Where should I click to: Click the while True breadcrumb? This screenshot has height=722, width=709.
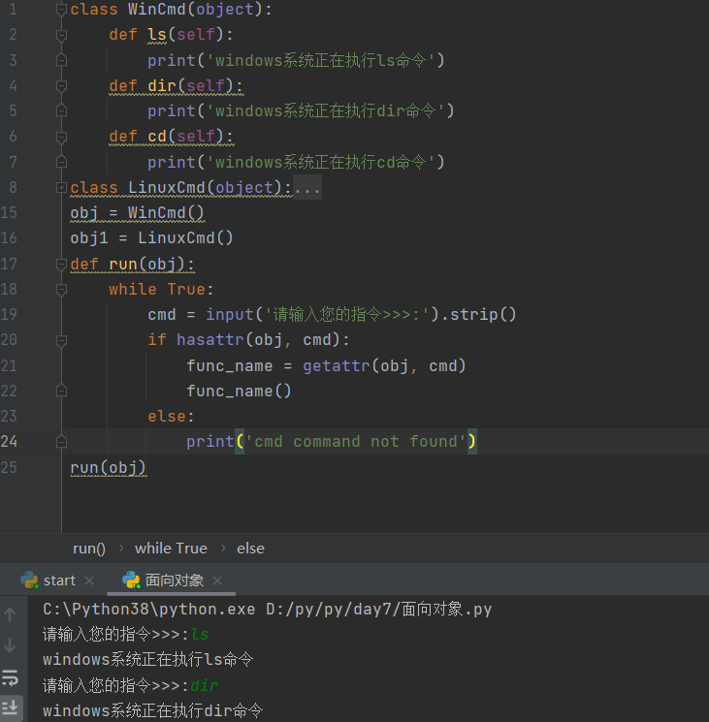(x=171, y=548)
